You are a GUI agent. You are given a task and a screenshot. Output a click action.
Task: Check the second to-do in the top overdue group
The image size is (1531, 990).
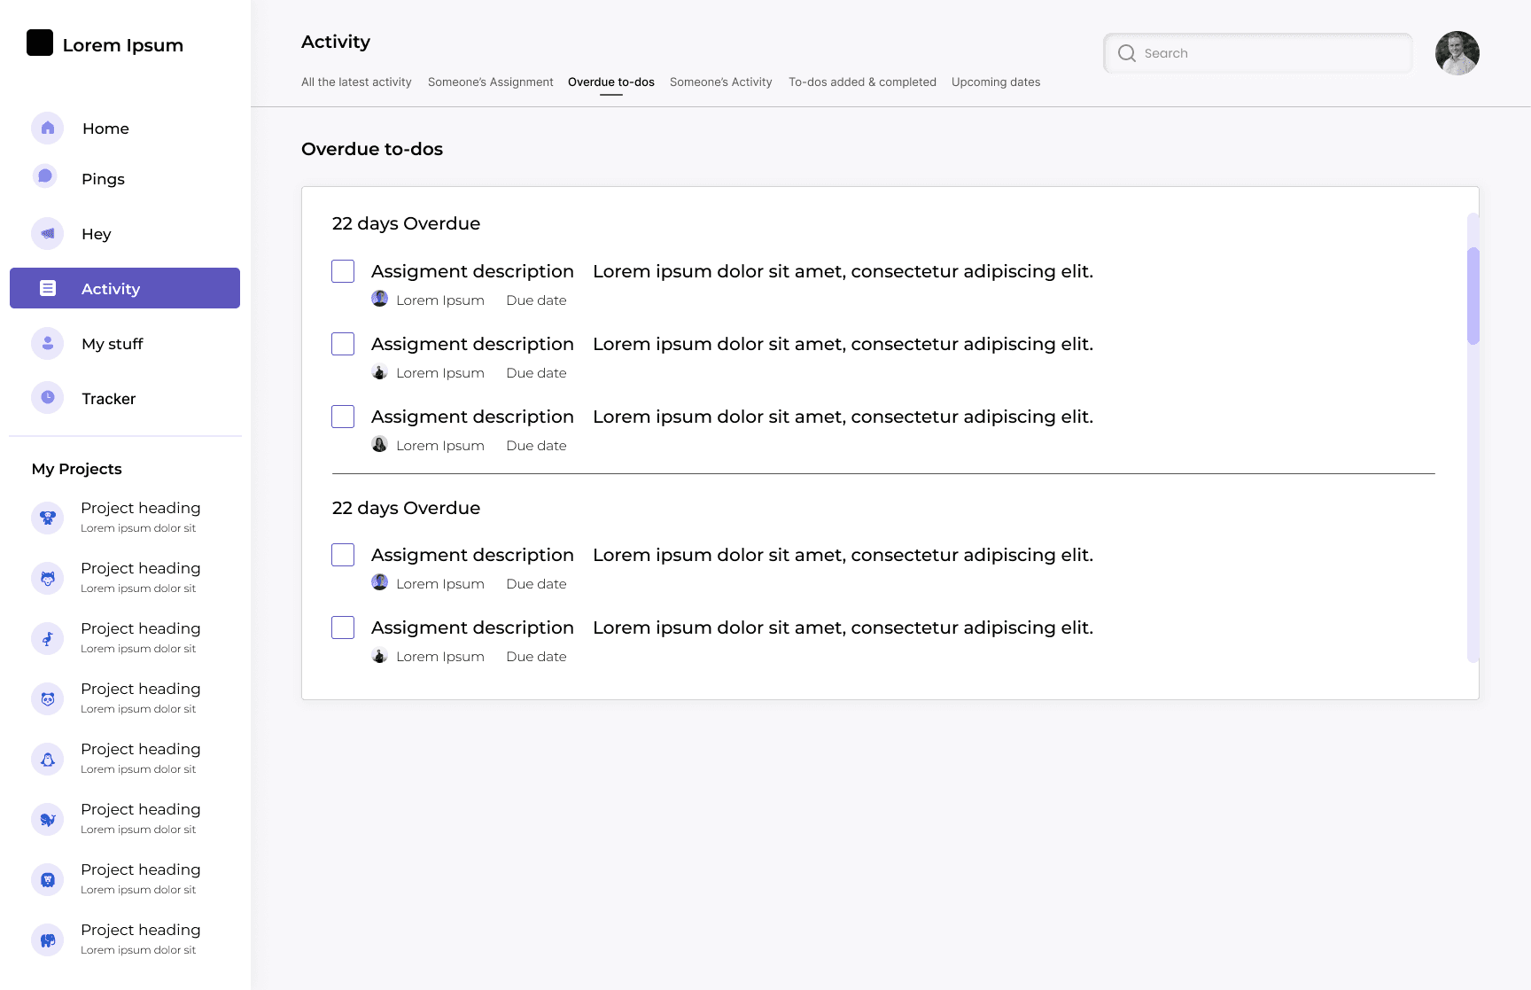[343, 344]
